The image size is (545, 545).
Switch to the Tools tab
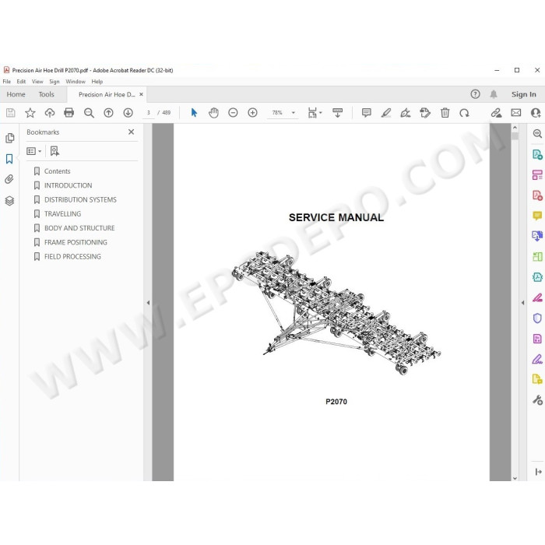tap(46, 94)
